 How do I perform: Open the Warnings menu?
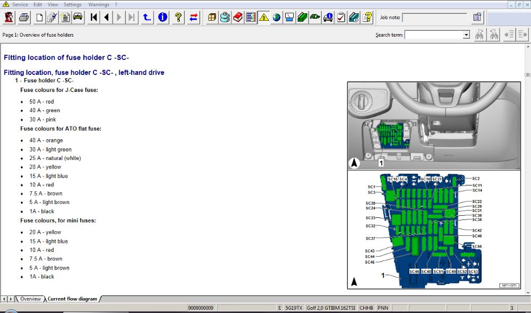(x=98, y=4)
